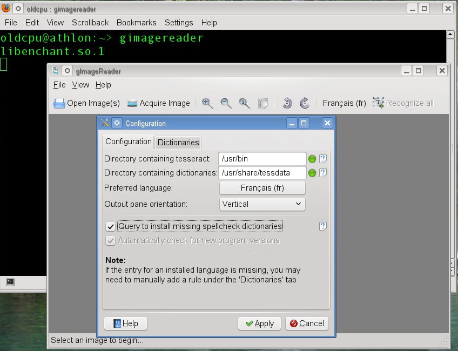Switch to the Dictionaries tab
The image size is (458, 351).
[178, 143]
